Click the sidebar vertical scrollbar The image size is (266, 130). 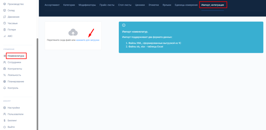37,83
